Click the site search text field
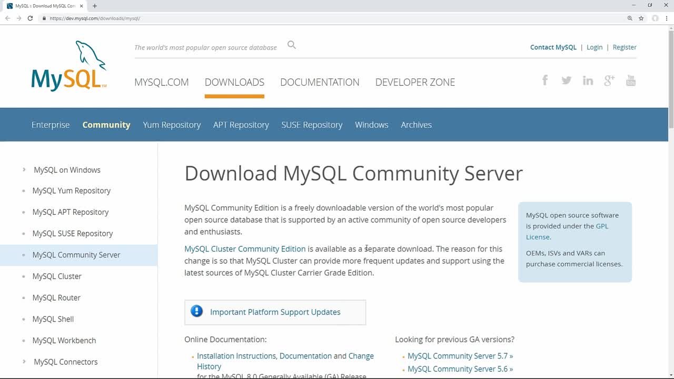 pos(205,47)
